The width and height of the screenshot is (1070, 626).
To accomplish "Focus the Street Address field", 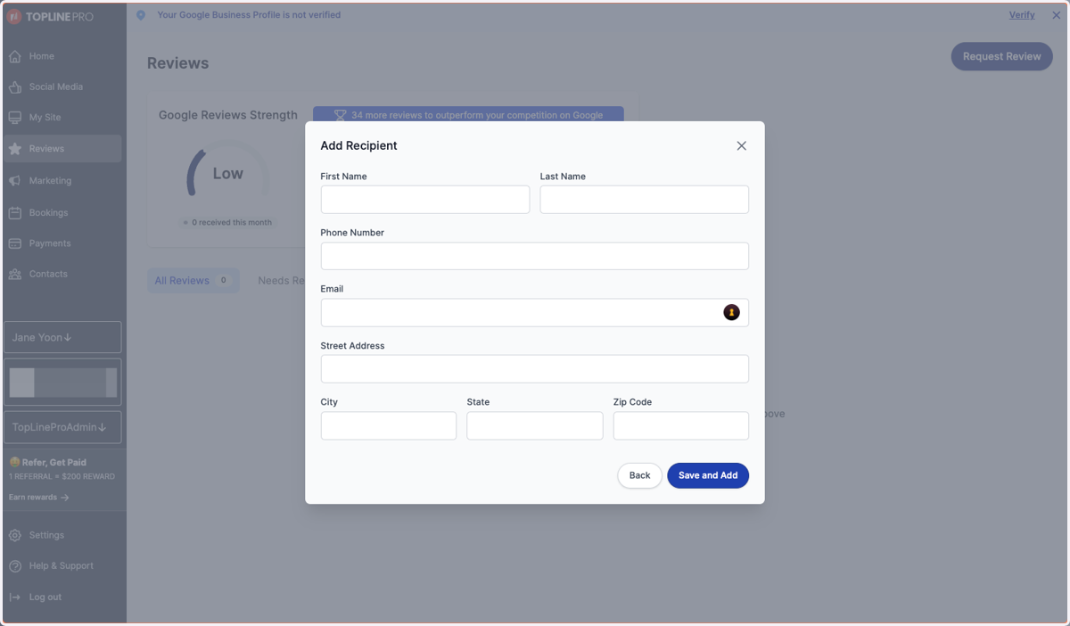I will [535, 369].
